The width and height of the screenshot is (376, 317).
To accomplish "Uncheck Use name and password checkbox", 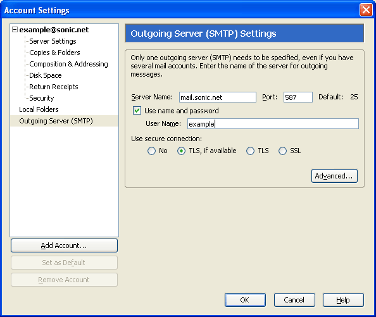I will (x=137, y=111).
